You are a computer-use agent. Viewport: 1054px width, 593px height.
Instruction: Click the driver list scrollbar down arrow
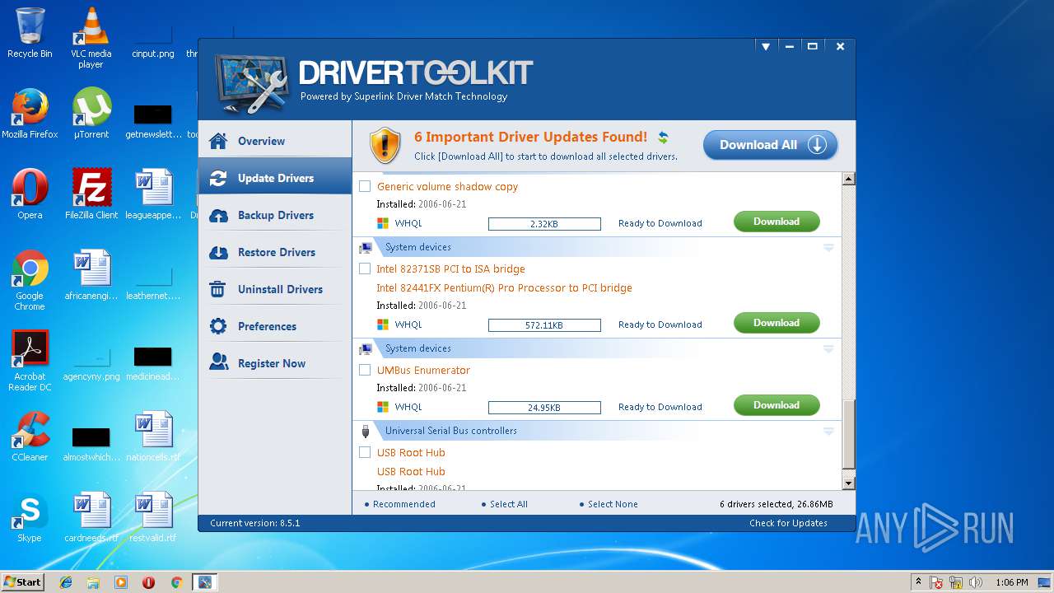(x=849, y=483)
